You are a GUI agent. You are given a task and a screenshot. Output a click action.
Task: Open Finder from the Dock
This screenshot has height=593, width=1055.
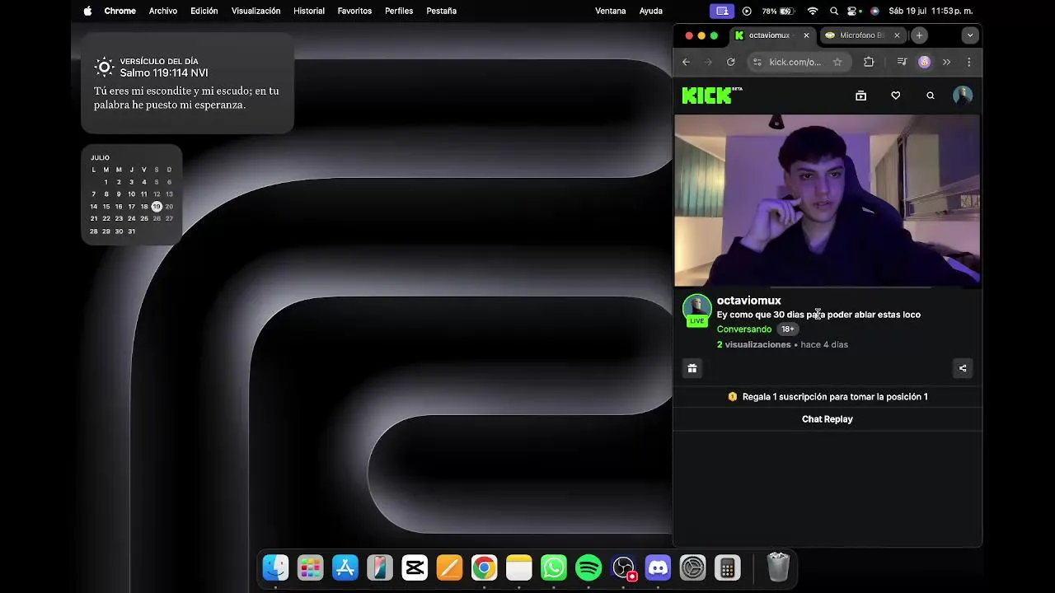click(x=275, y=567)
